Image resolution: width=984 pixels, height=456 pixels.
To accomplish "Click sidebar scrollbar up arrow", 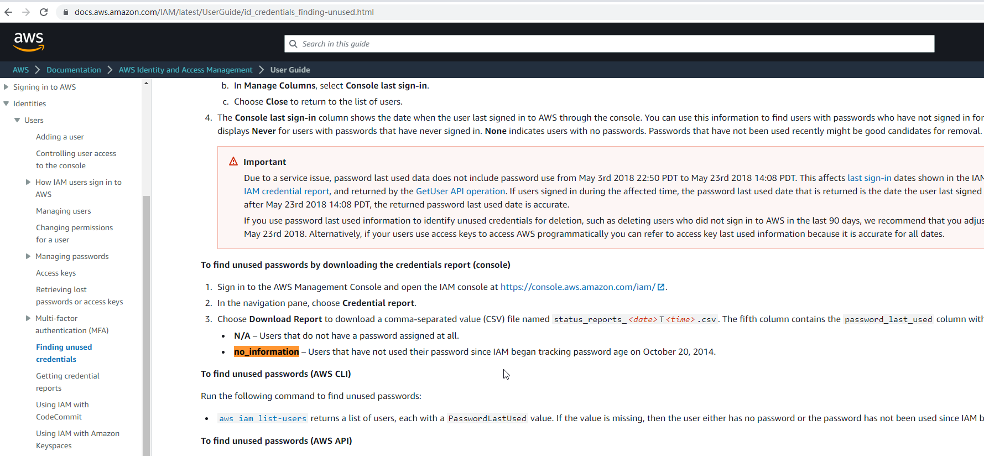I will coord(146,83).
